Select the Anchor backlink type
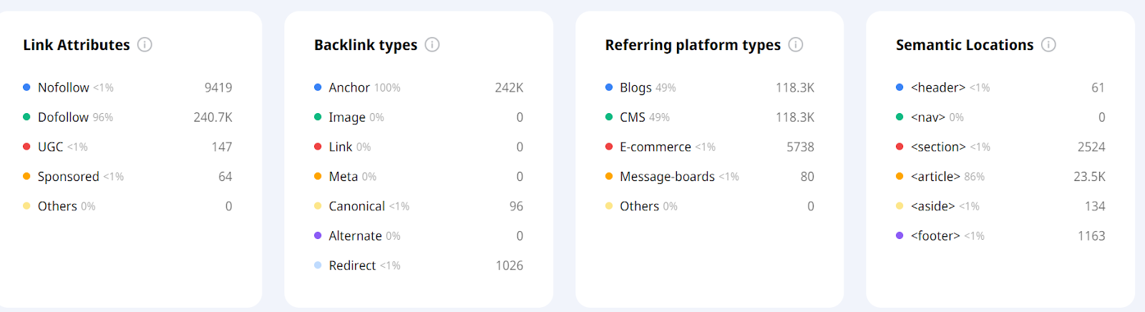The image size is (1145, 312). pos(349,87)
